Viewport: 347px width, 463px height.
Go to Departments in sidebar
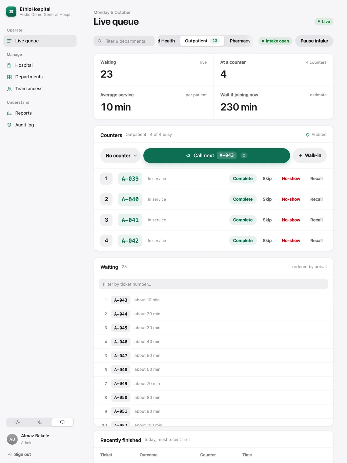40,77
